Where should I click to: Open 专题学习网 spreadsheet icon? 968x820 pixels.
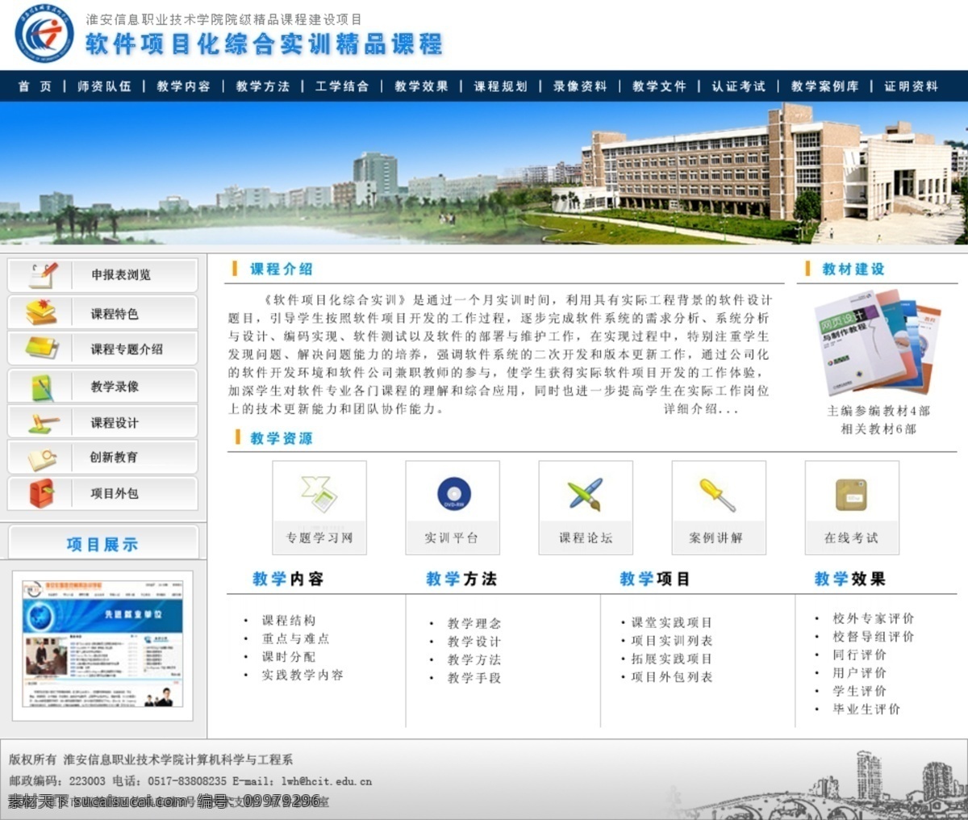[x=319, y=494]
